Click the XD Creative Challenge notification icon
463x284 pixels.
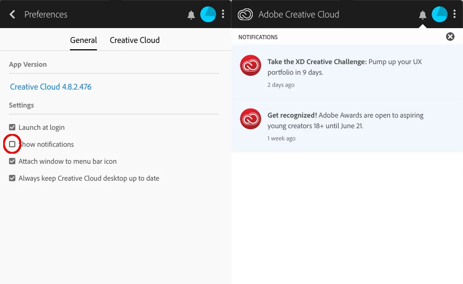coord(251,65)
